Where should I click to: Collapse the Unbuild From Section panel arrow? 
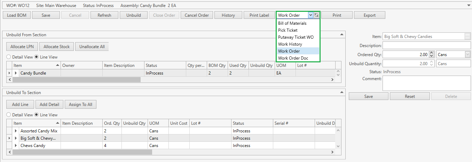[341, 34]
